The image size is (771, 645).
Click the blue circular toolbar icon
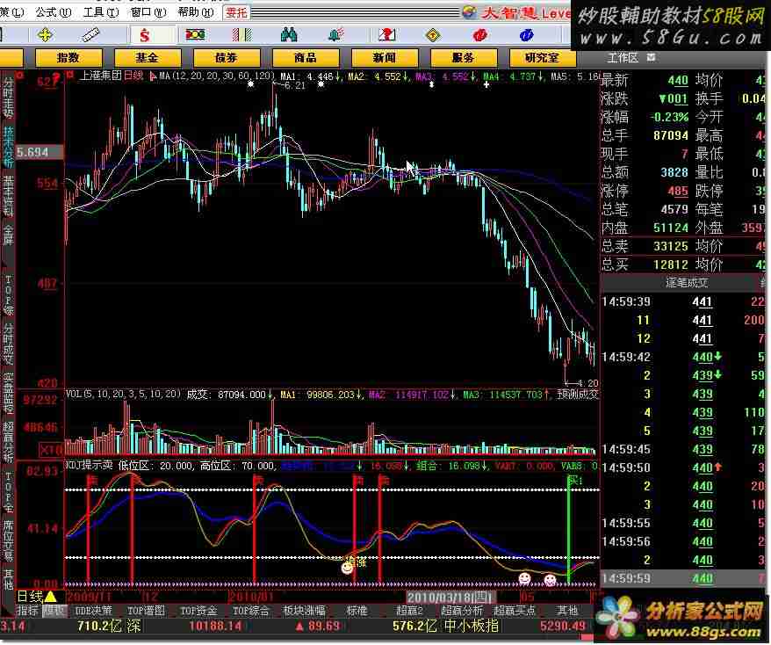coord(527,35)
